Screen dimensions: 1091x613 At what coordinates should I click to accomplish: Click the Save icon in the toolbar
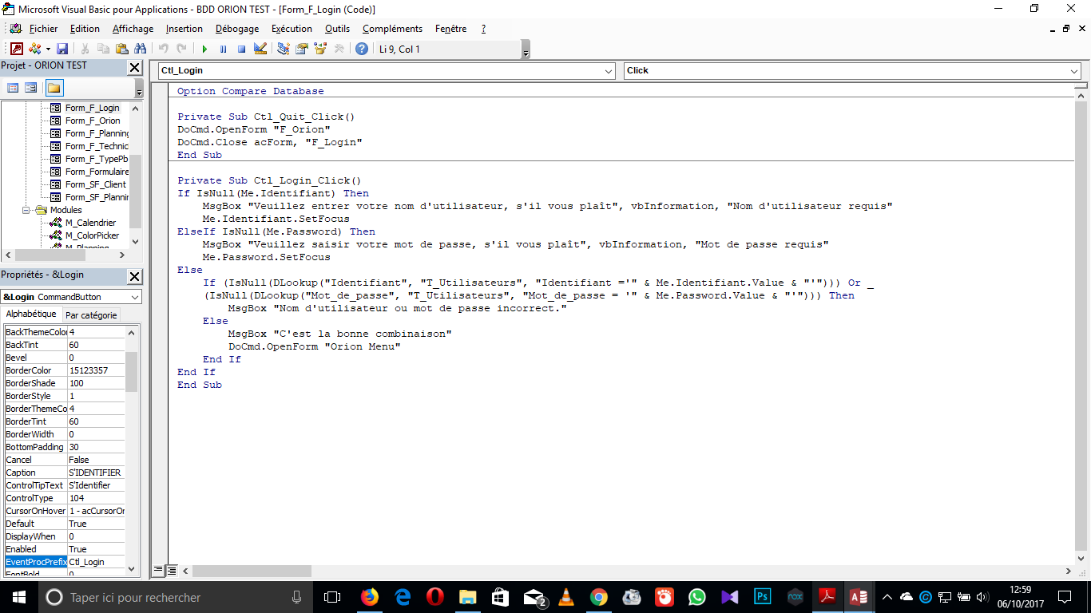click(62, 49)
